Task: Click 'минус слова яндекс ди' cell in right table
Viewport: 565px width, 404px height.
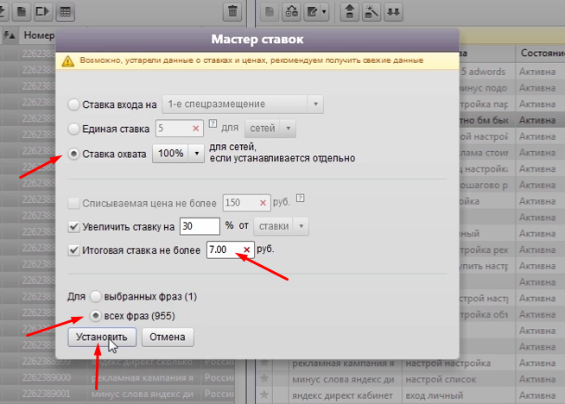Action: [345, 379]
